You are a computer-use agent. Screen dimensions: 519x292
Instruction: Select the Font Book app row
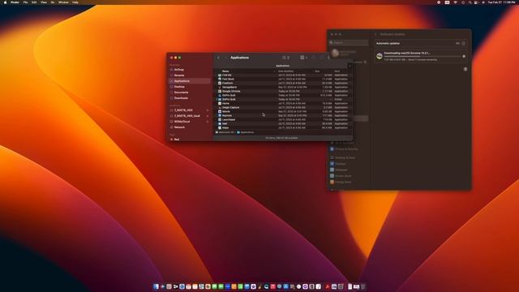(283, 79)
